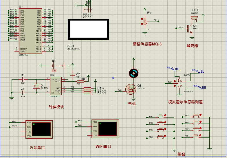
Task: Select capacitor C3
Action: pyautogui.click(x=23, y=79)
